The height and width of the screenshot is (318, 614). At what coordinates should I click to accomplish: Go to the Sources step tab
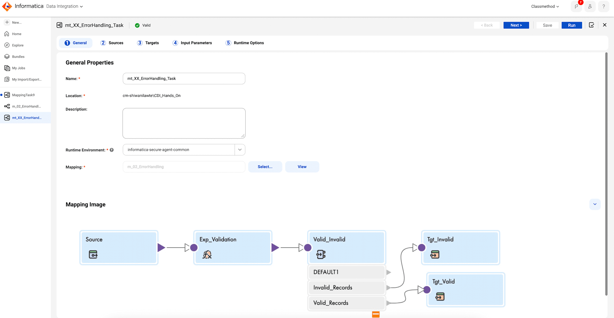112,43
